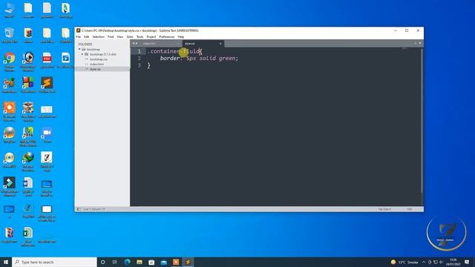Open the orange recorder app on taskbar
This screenshot has height=267, width=475.
(x=176, y=262)
